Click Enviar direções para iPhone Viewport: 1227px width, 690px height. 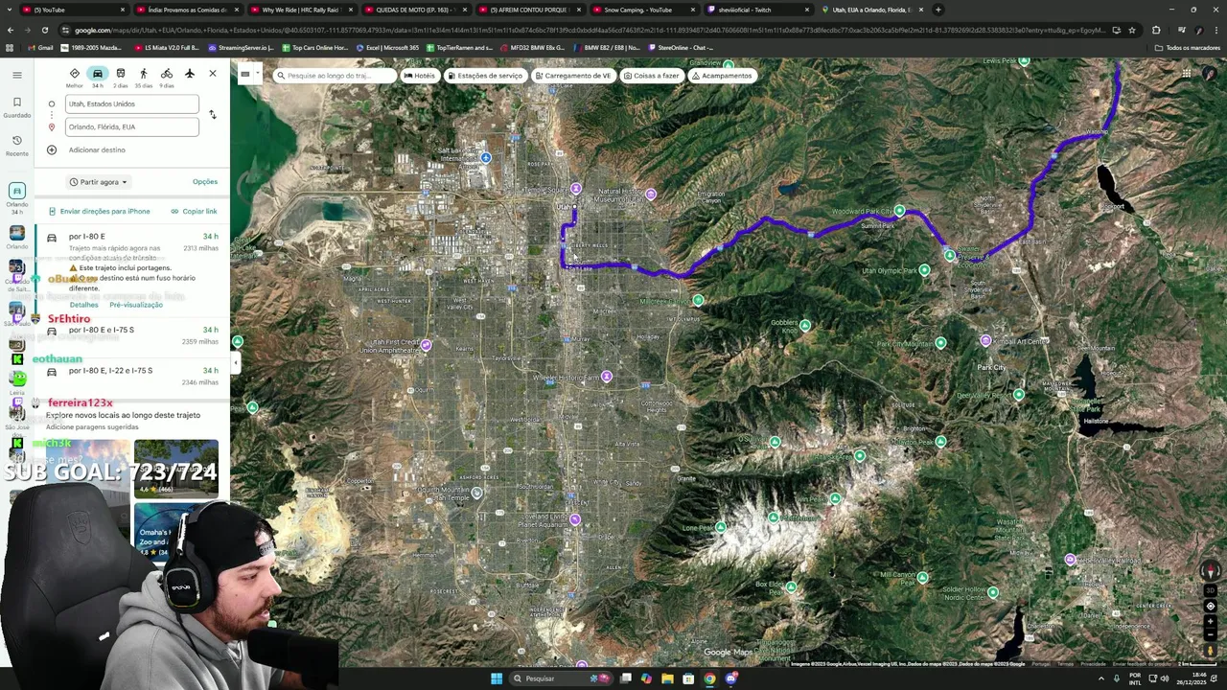(x=100, y=211)
